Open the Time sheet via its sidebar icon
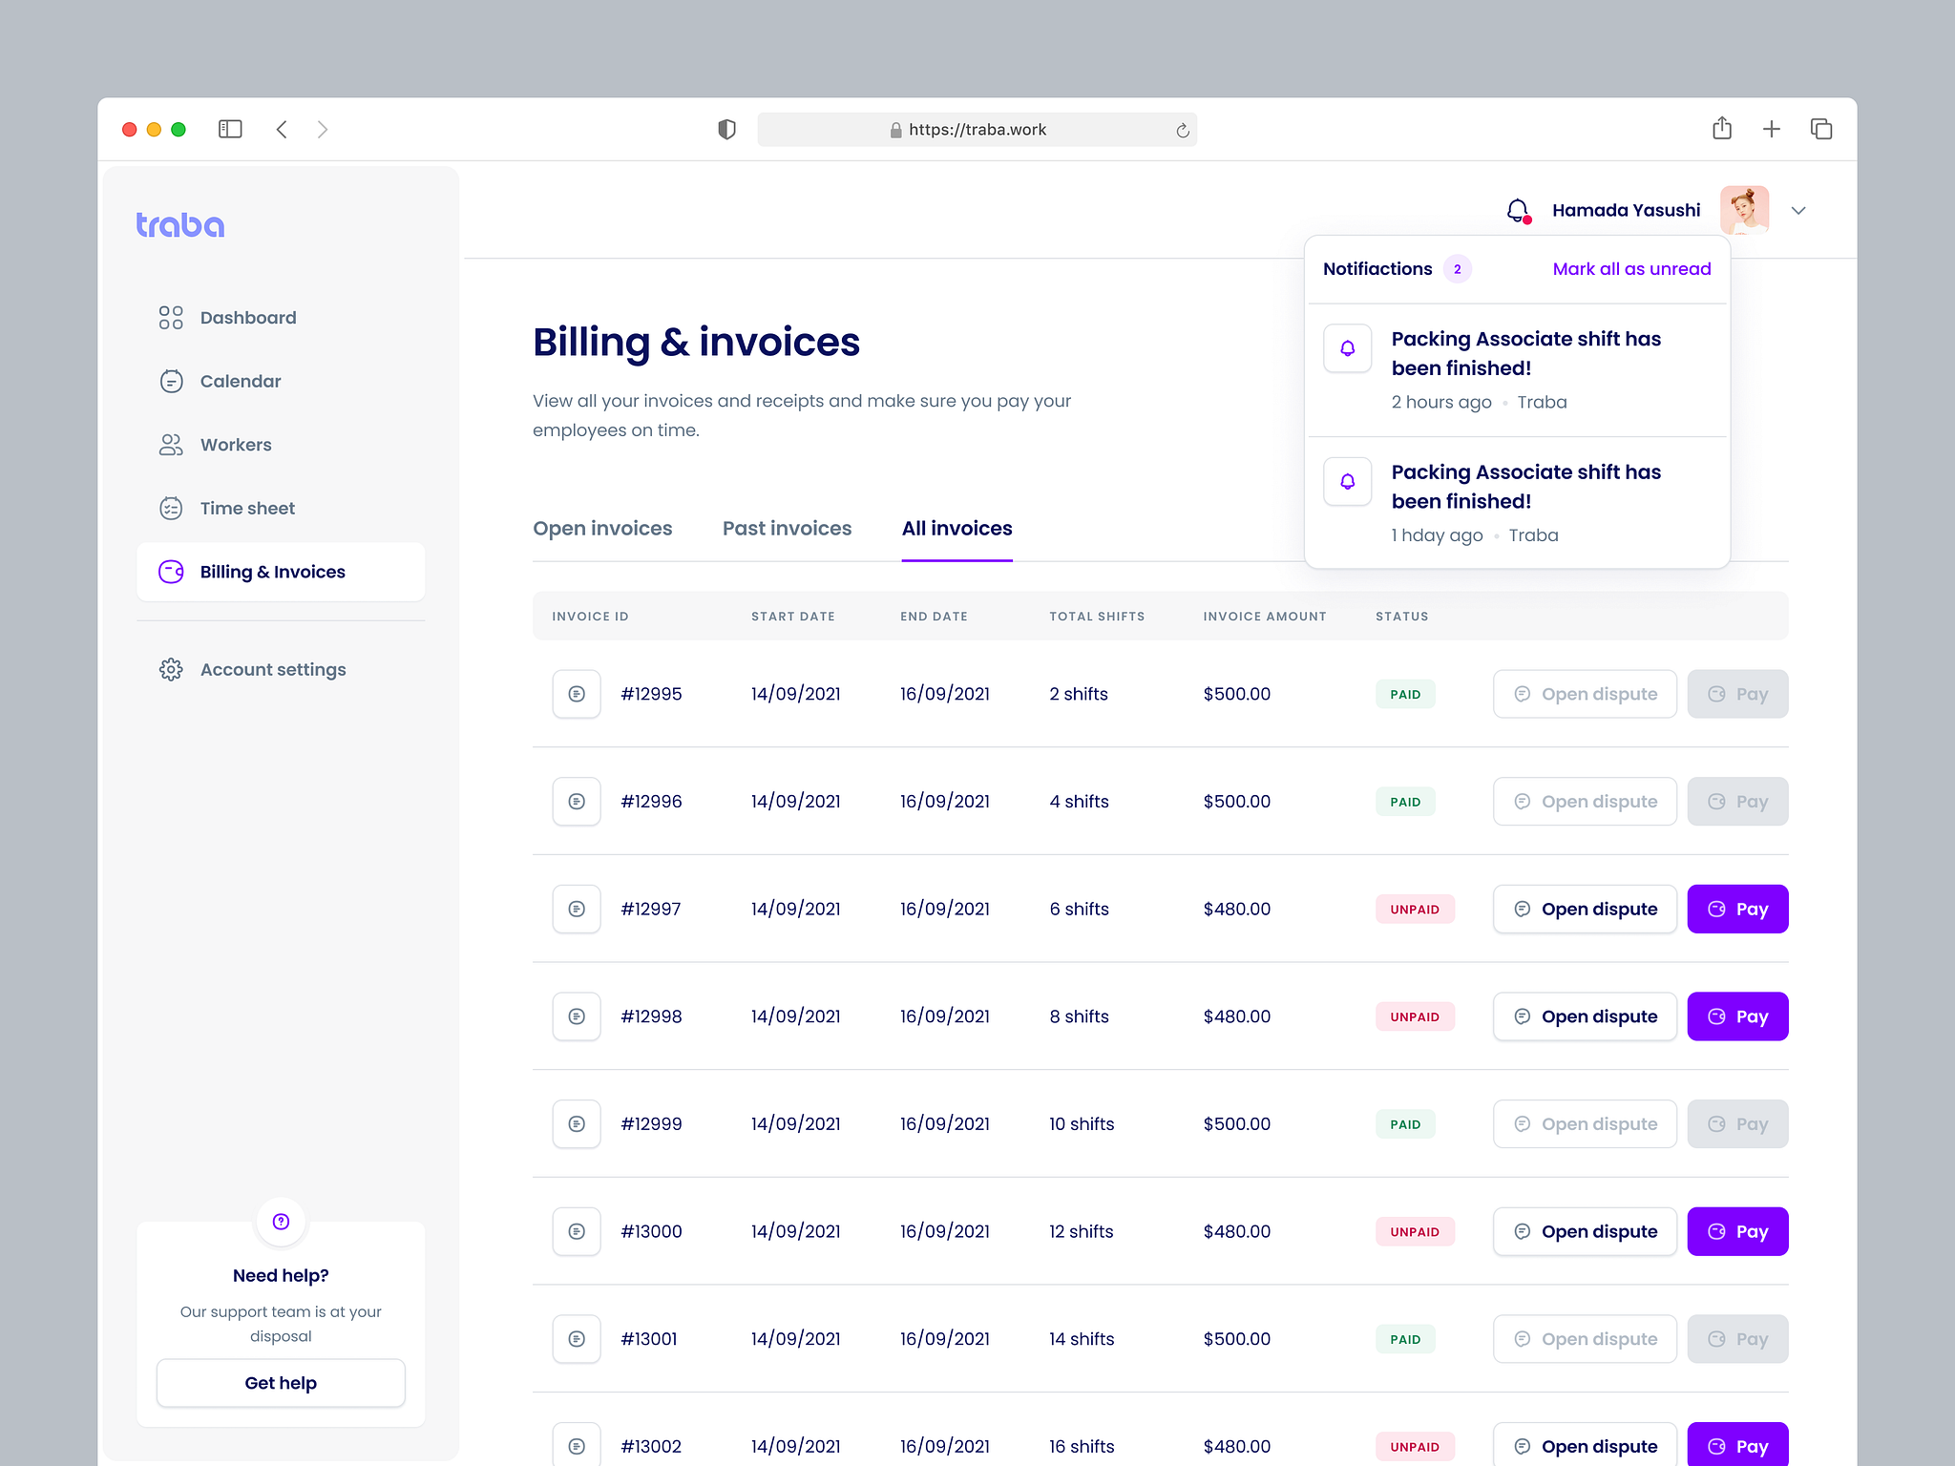The width and height of the screenshot is (1955, 1466). point(171,508)
